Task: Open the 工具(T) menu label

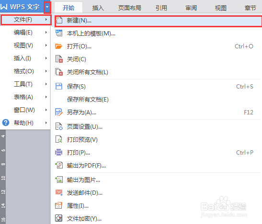Action: click(23, 84)
